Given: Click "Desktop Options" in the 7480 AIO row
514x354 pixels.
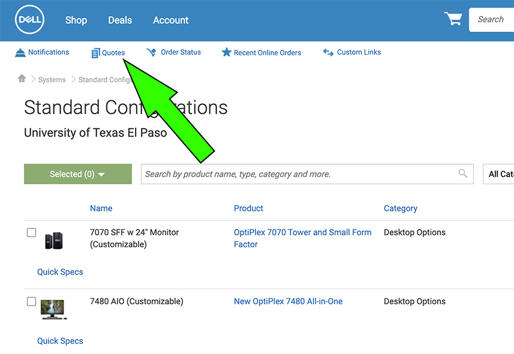Looking at the screenshot, I should pyautogui.click(x=414, y=301).
